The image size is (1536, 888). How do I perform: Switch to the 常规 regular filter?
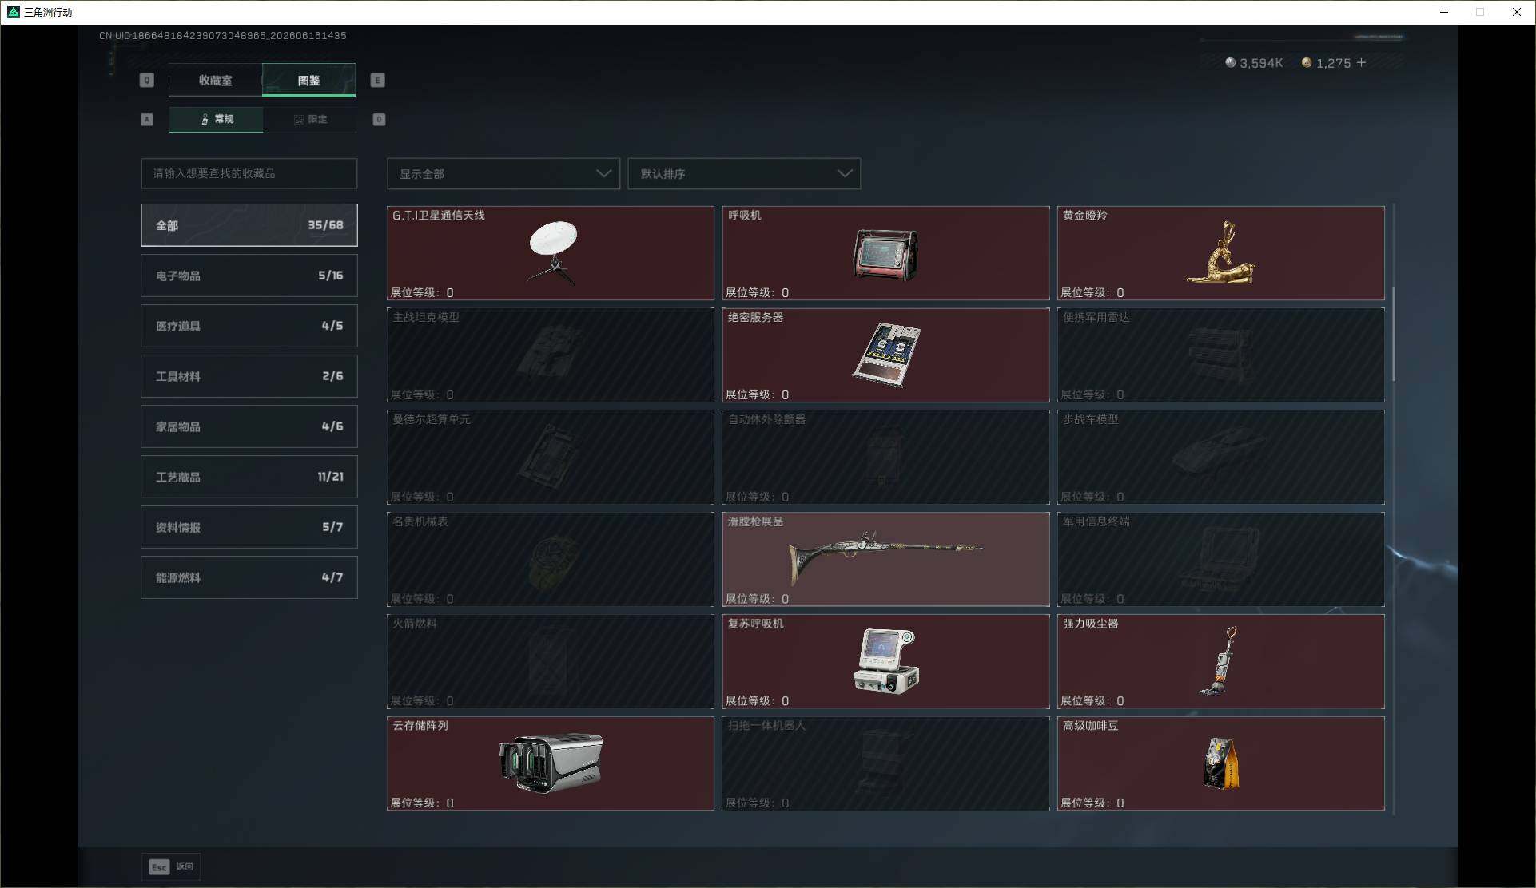pyautogui.click(x=216, y=119)
